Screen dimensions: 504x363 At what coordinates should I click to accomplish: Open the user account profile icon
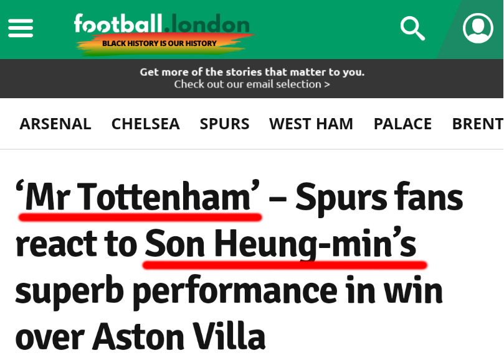tap(478, 28)
